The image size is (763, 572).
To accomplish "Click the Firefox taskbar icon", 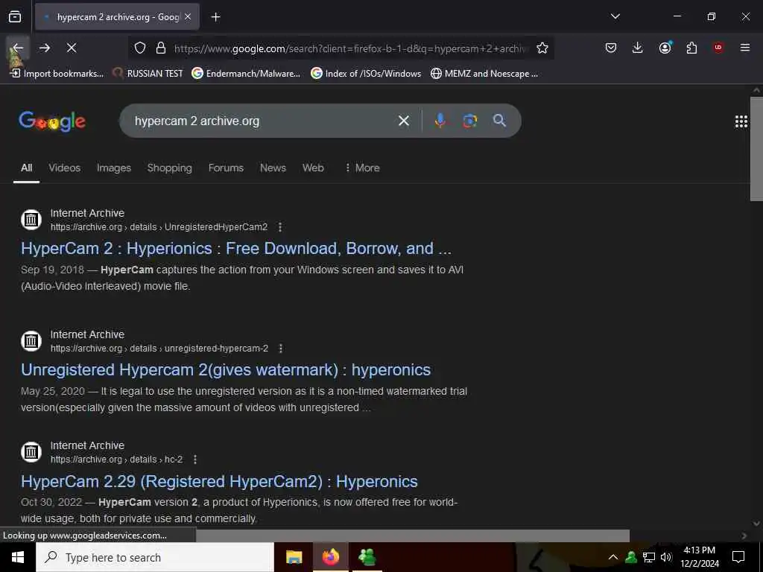I will coord(330,557).
